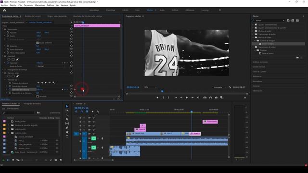The width and height of the screenshot is (308, 173).
Task: Select the Razor tool
Action: 67,119
